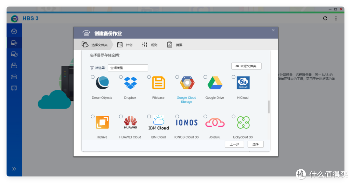Image resolution: width=351 pixels, height=183 pixels.
Task: Open the overview dashboard icon in sidebar
Action: point(14,31)
